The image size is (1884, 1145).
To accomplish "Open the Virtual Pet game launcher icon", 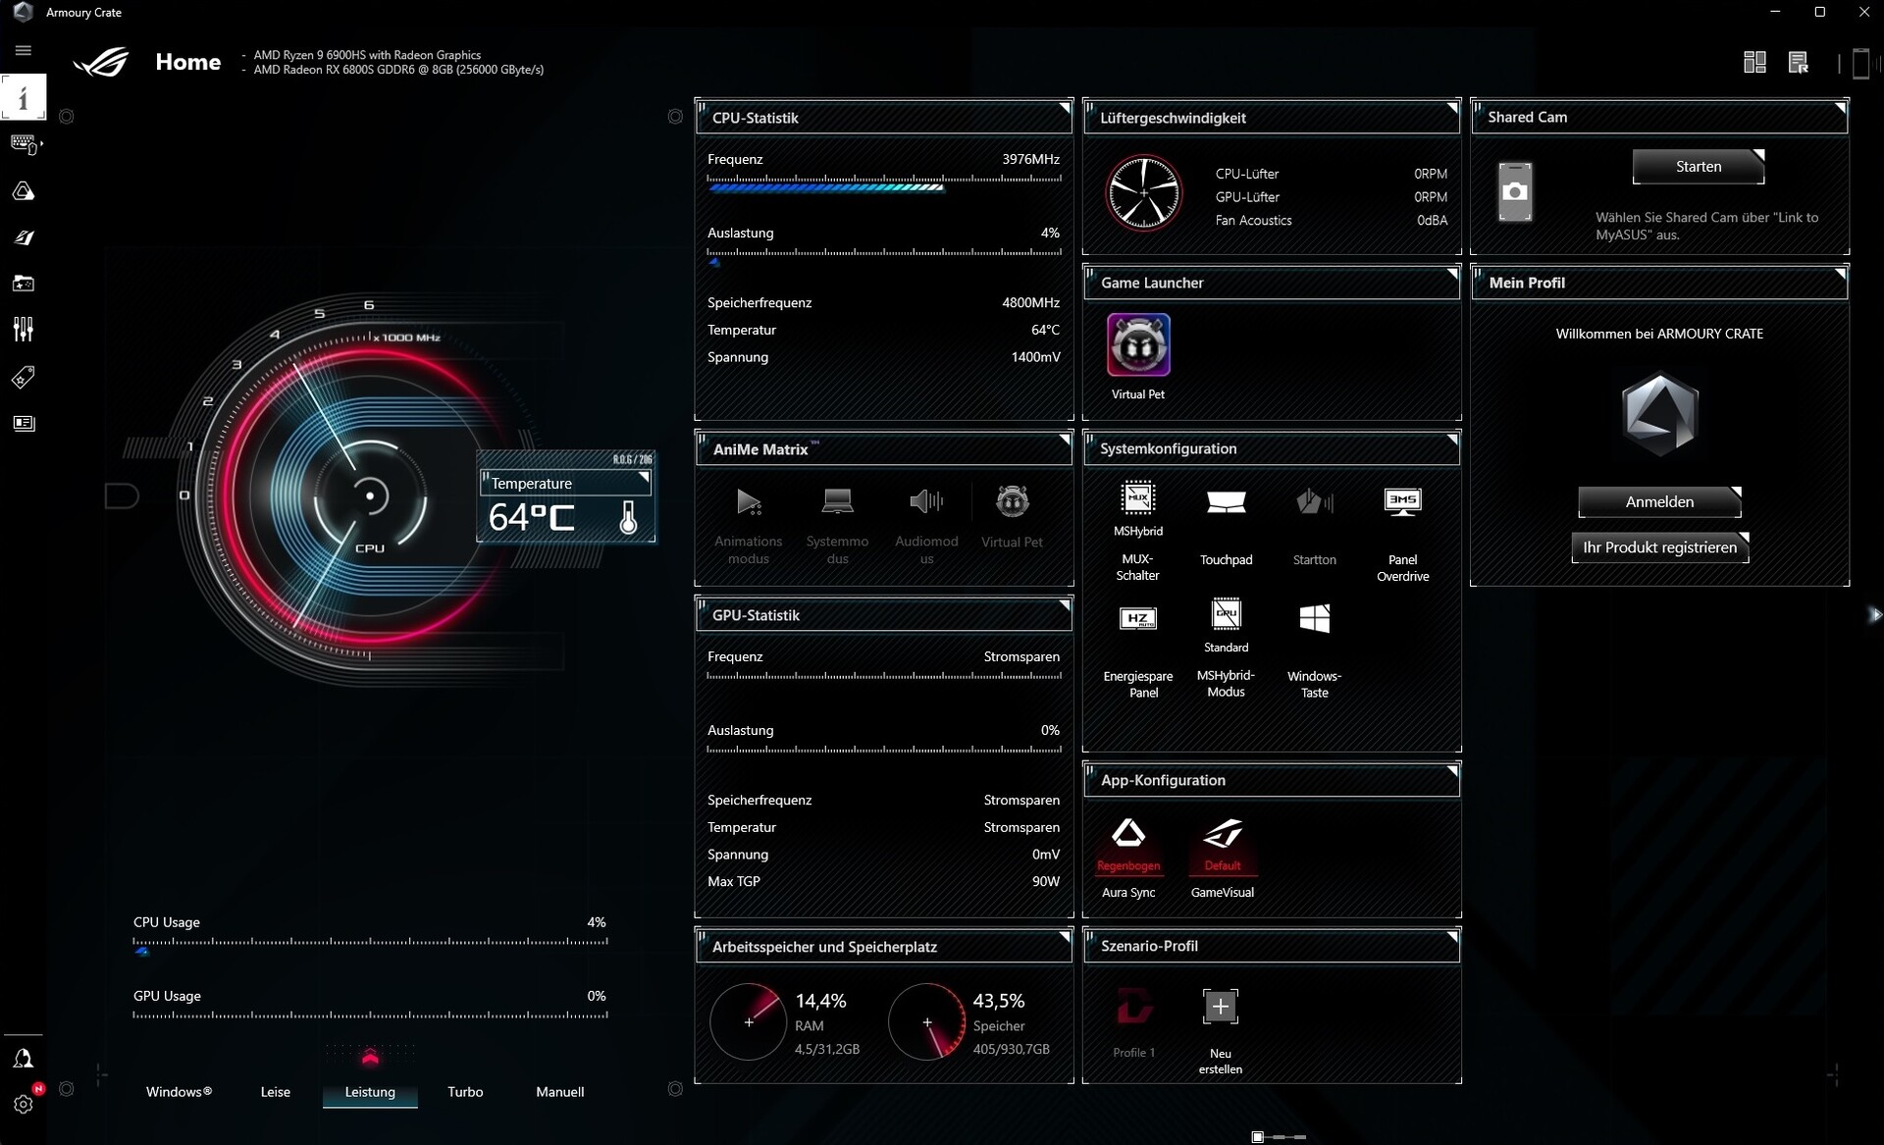I will (1138, 345).
